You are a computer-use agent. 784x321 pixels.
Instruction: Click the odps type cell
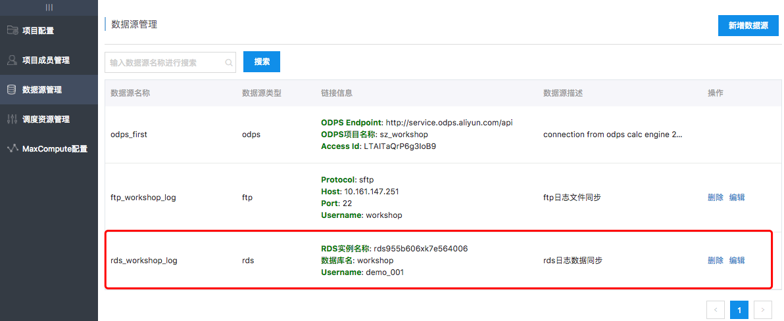click(x=251, y=135)
